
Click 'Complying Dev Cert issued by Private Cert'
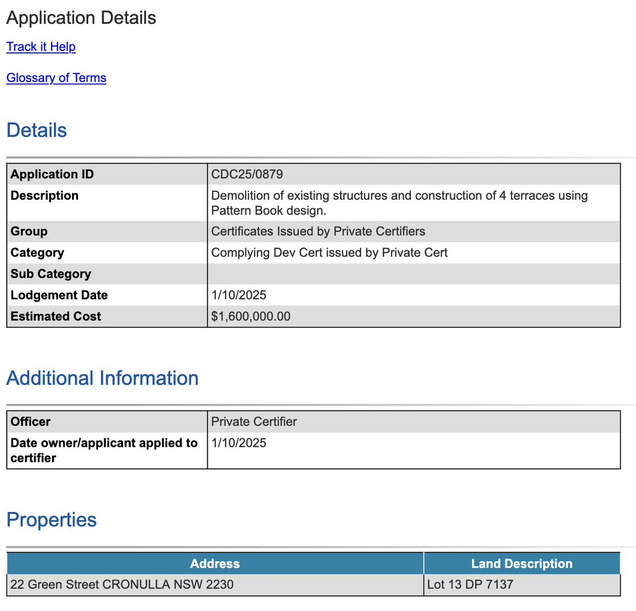pos(329,253)
